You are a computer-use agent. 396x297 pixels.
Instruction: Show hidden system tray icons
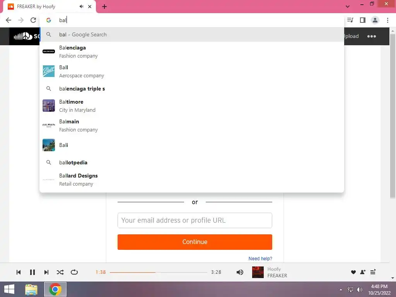coord(341,290)
